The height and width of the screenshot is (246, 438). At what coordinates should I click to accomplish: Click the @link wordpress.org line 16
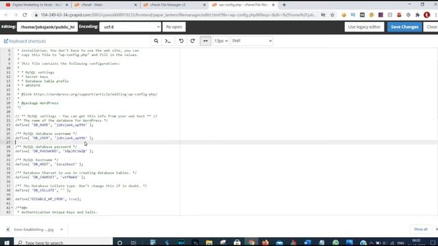[90, 94]
